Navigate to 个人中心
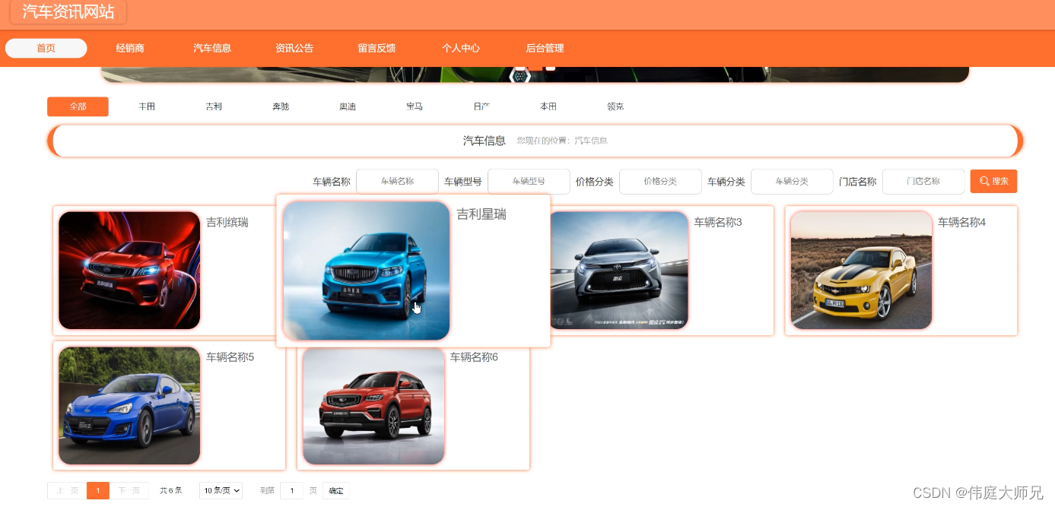Viewport: 1055px width, 507px height. (461, 48)
